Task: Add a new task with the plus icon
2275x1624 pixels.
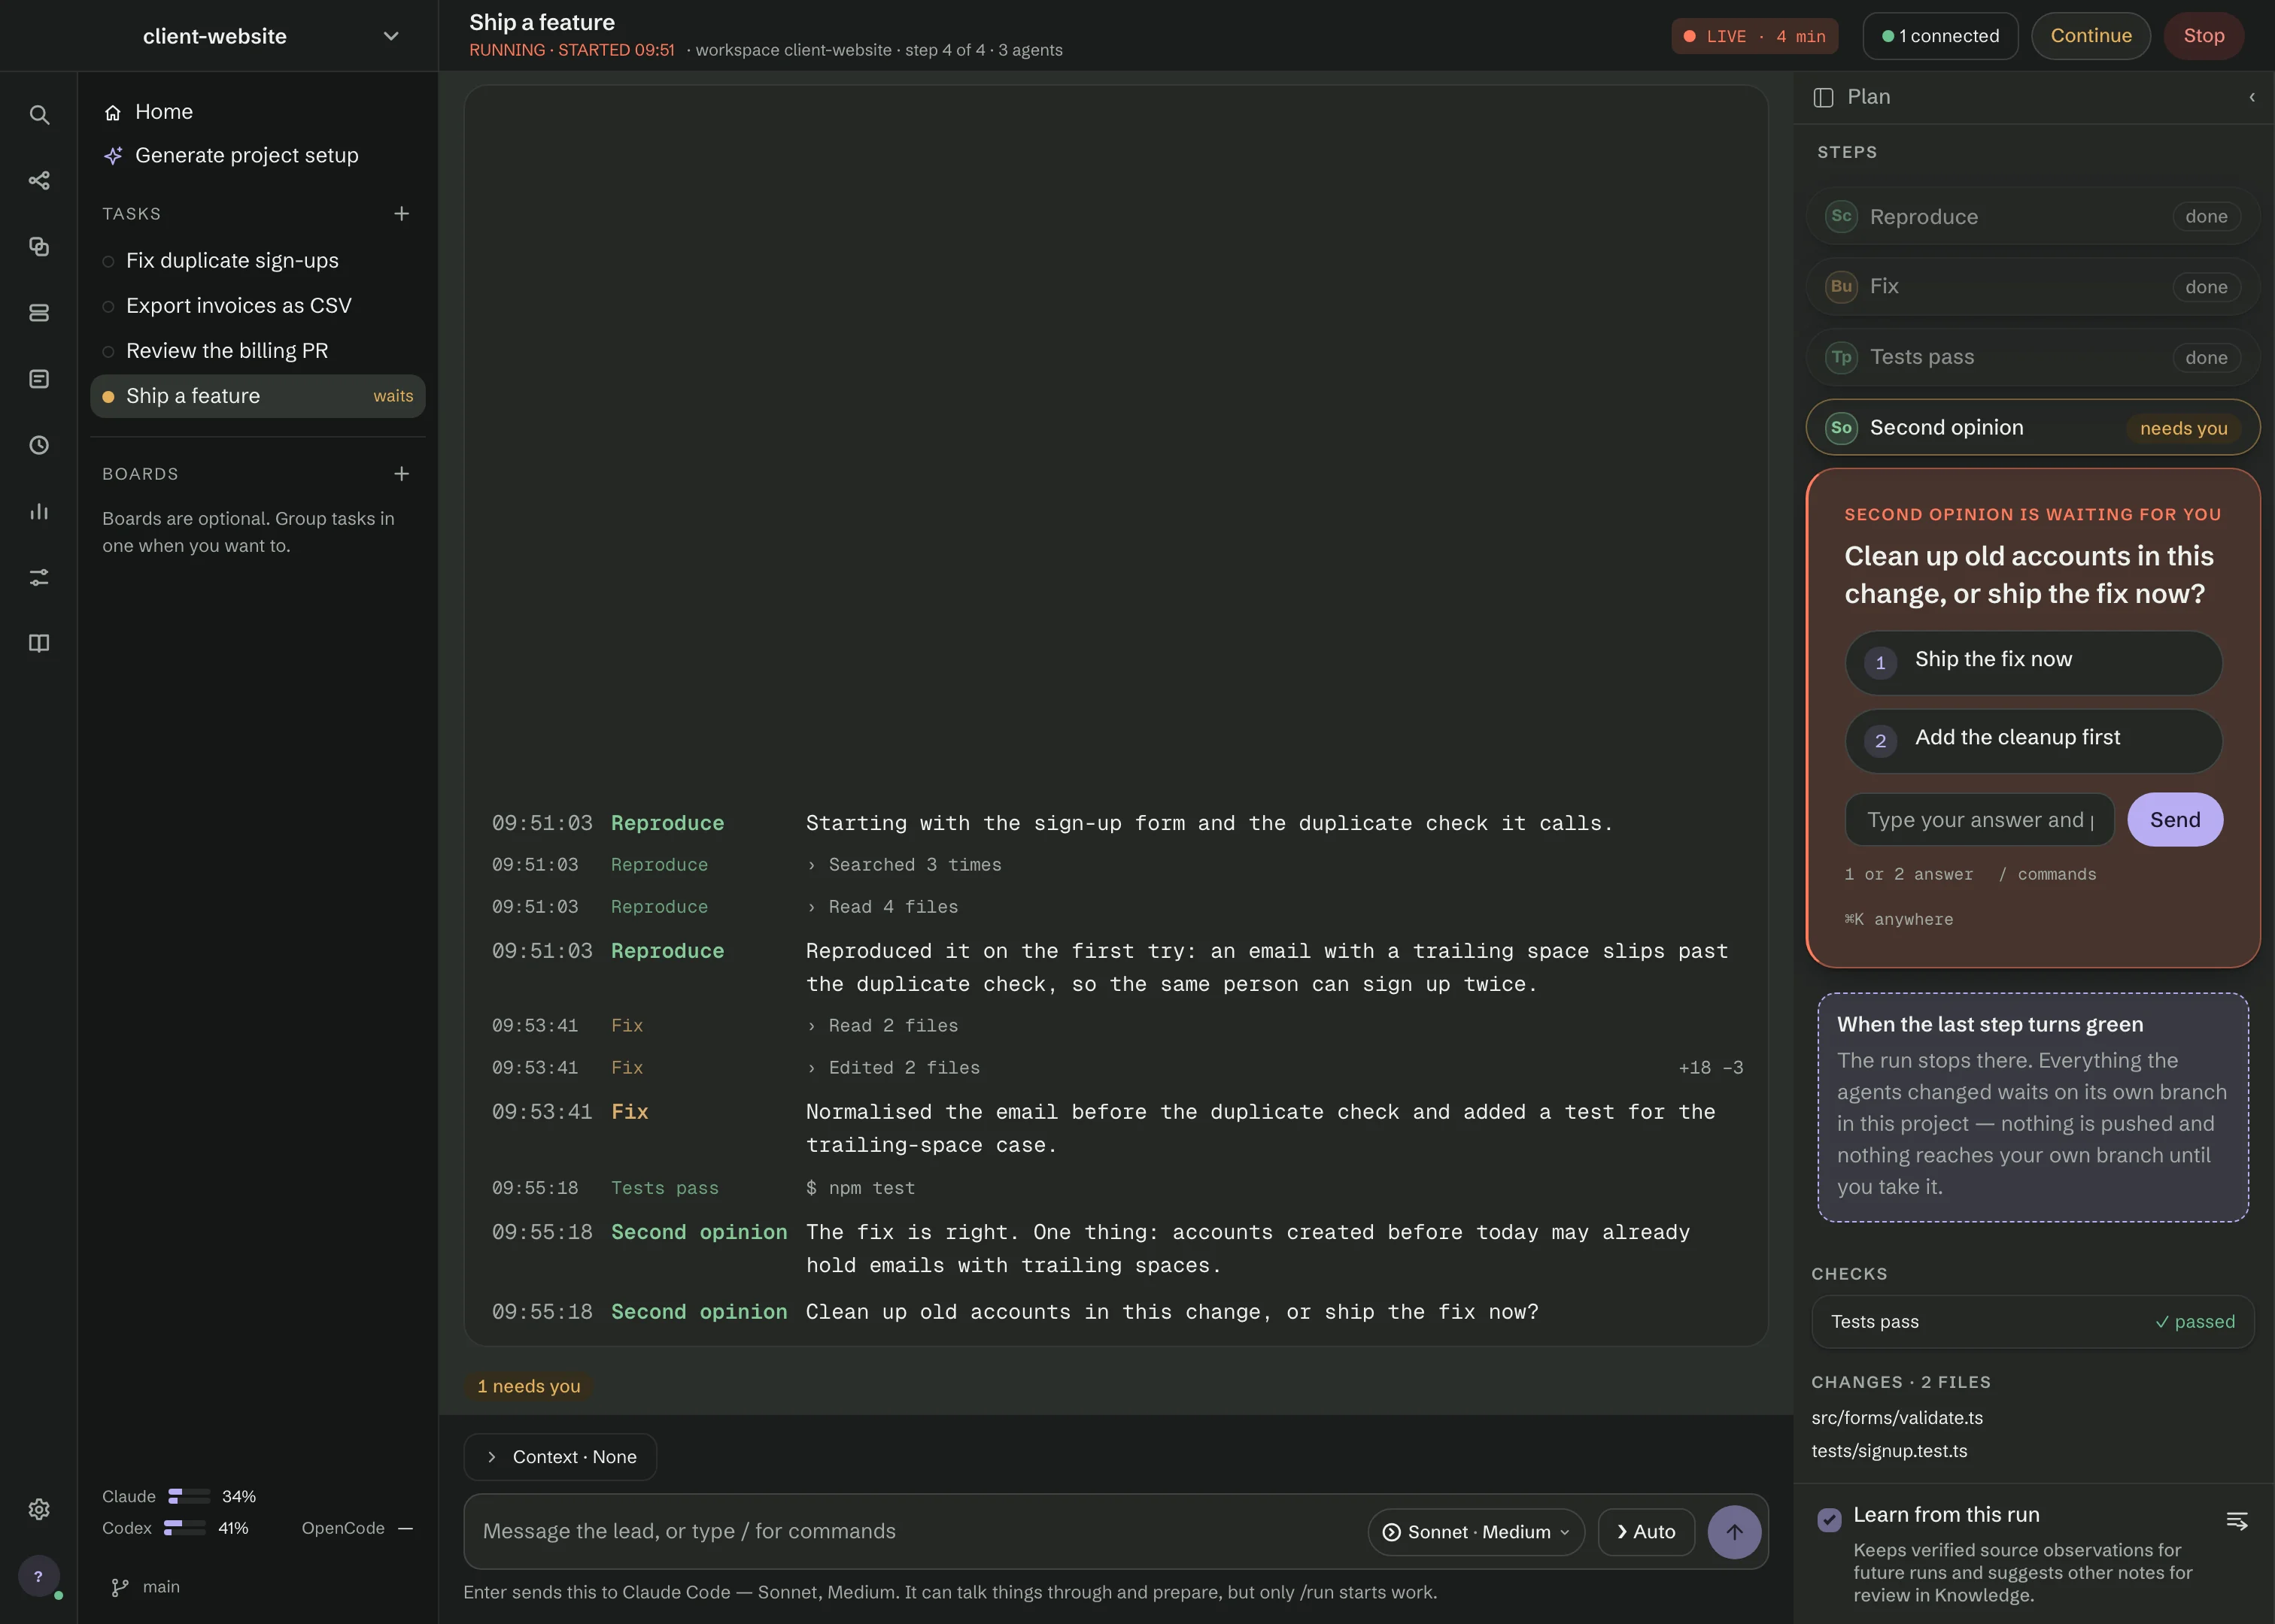Action: [401, 214]
